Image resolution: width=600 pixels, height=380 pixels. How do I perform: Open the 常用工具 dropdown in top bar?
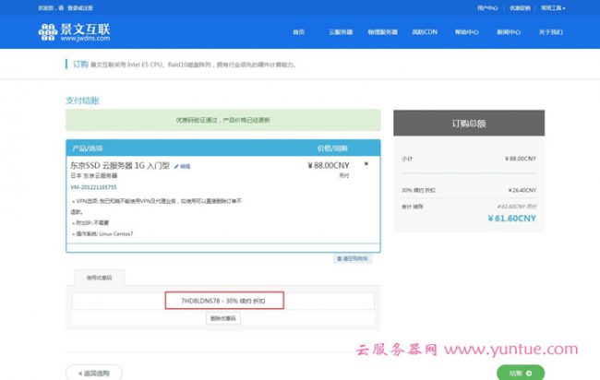553,7
